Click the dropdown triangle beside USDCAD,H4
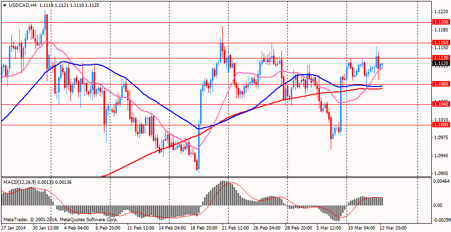 3,5
